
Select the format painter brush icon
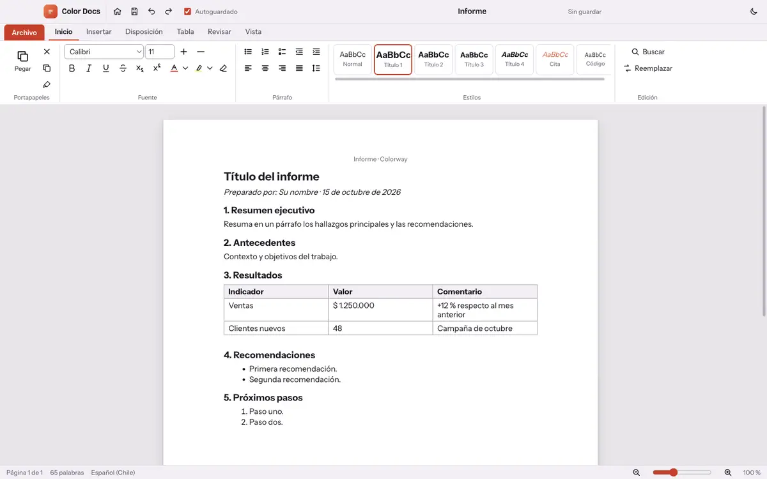point(47,85)
